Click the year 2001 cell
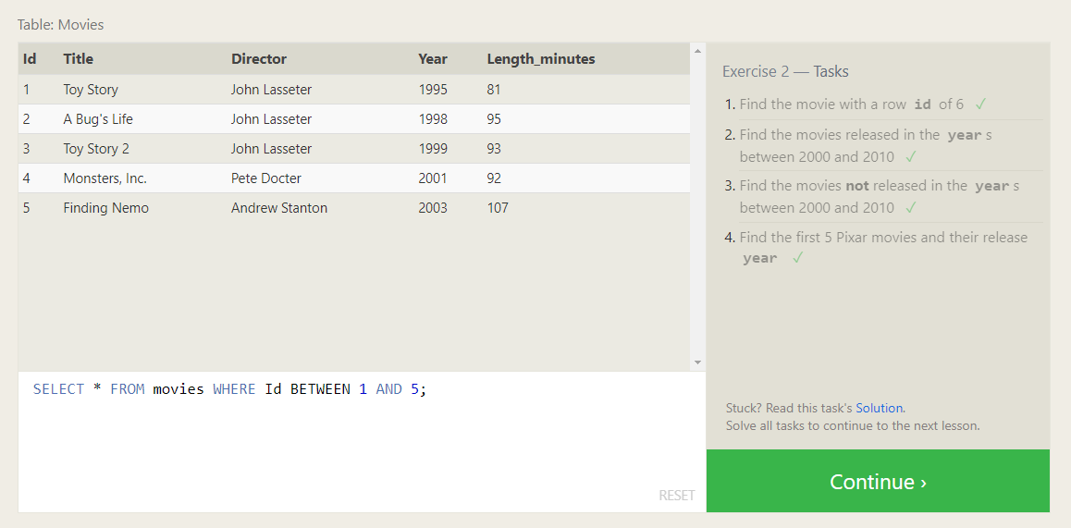The width and height of the screenshot is (1071, 528). [433, 178]
